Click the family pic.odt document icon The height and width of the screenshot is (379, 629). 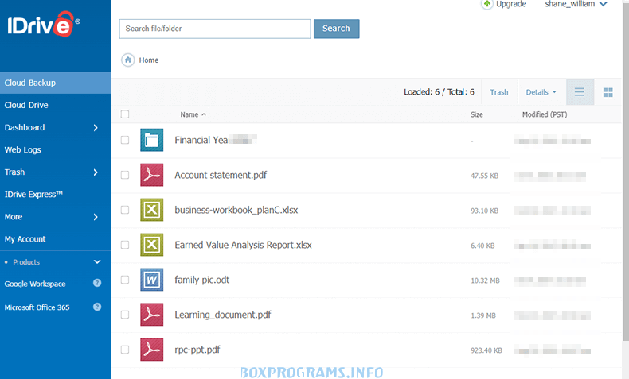click(x=151, y=280)
